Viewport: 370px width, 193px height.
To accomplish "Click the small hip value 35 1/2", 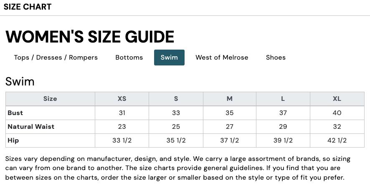I will (x=176, y=140).
